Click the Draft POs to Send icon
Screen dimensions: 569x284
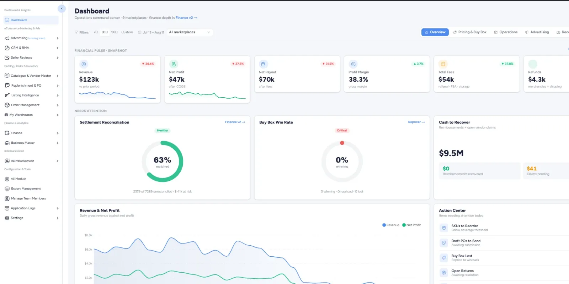(444, 243)
